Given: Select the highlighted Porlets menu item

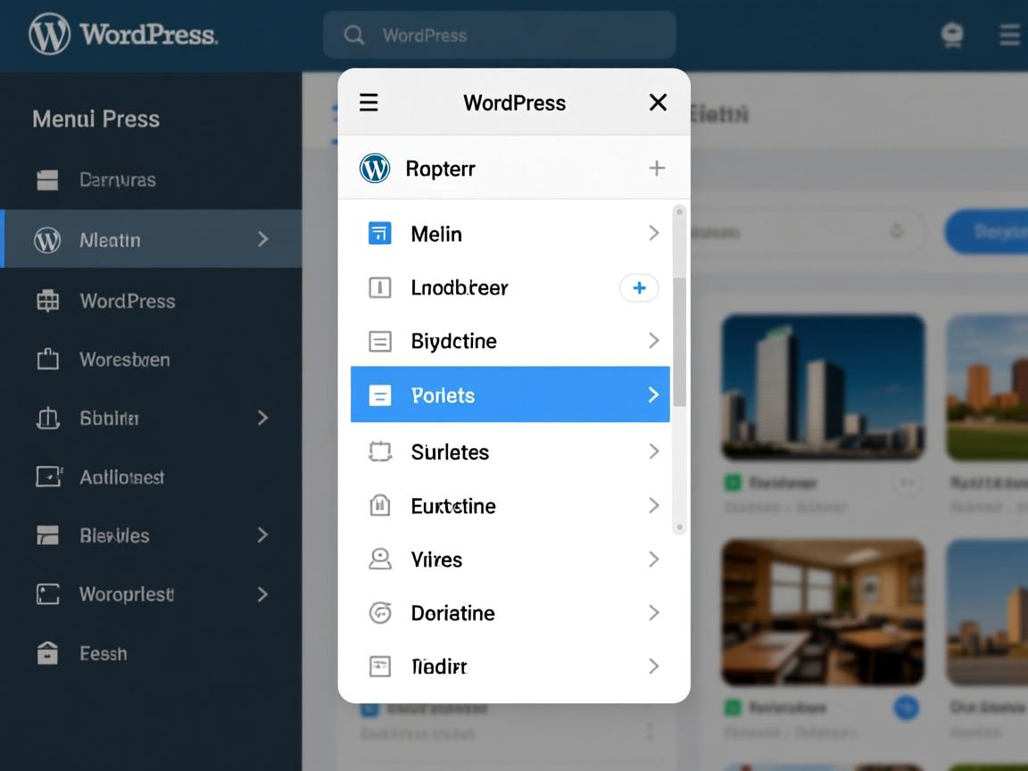Looking at the screenshot, I should (510, 394).
